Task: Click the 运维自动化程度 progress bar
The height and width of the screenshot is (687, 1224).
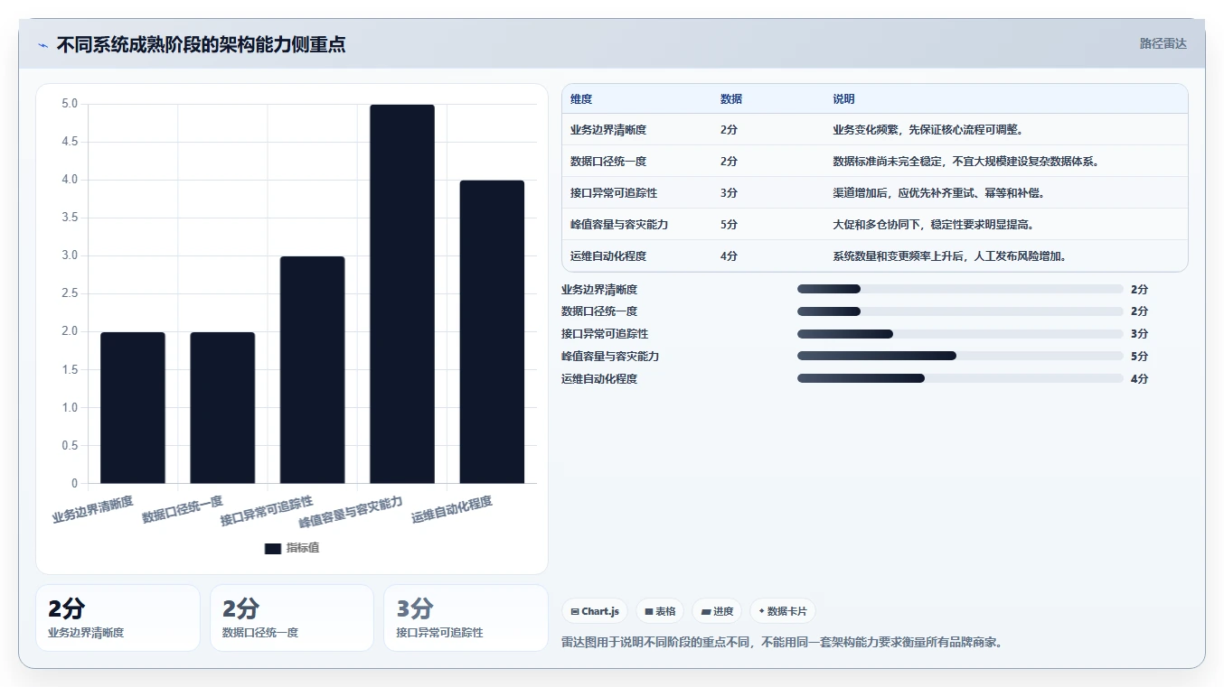Action: 960,379
